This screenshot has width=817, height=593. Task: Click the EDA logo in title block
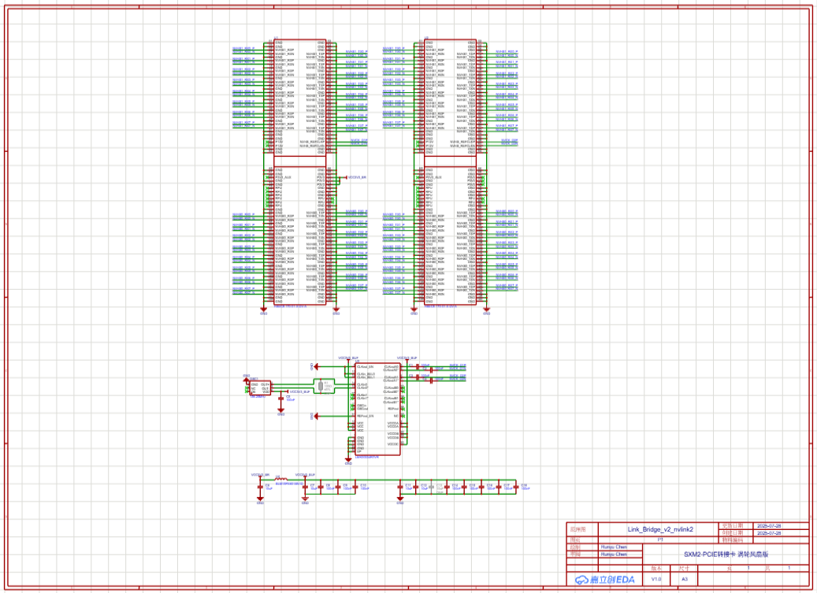pyautogui.click(x=603, y=580)
